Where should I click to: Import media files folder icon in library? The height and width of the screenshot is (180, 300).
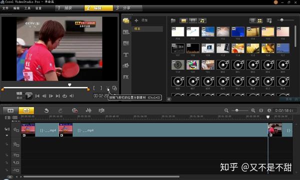[x=173, y=20]
